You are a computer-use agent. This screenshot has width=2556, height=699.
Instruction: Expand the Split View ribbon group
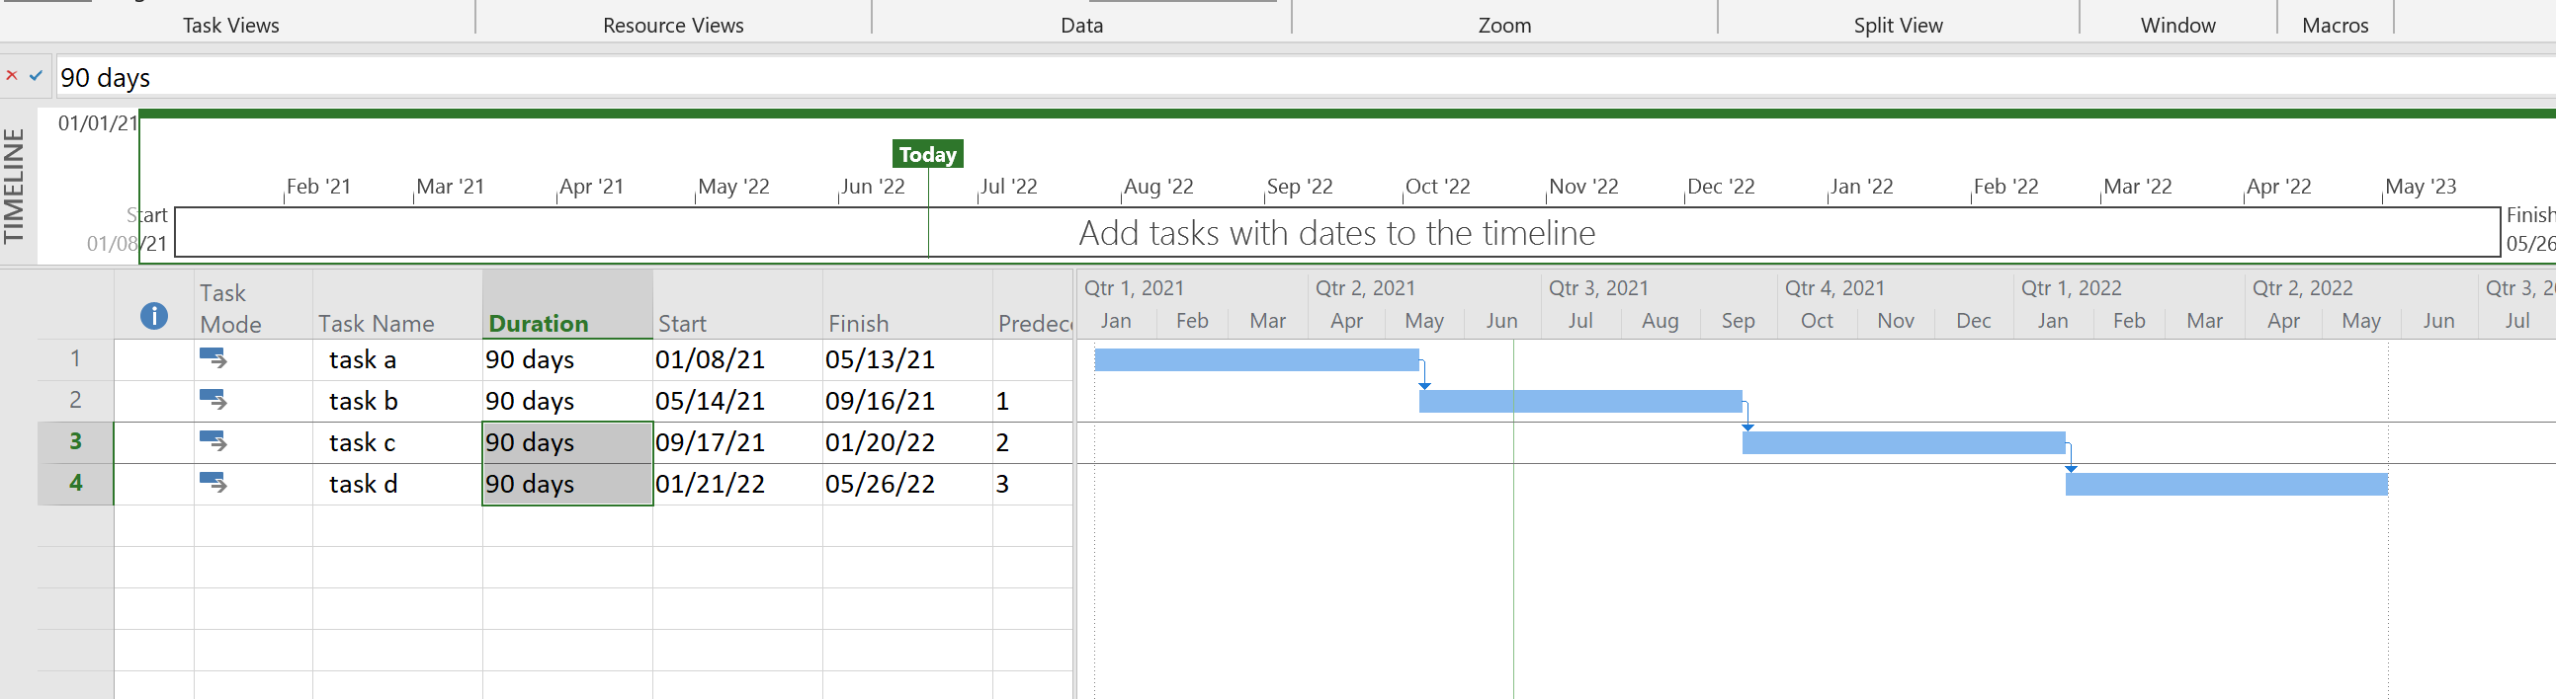point(1897,26)
